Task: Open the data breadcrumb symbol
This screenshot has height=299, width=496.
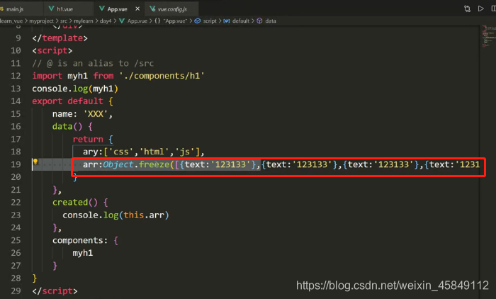Action: [271, 21]
